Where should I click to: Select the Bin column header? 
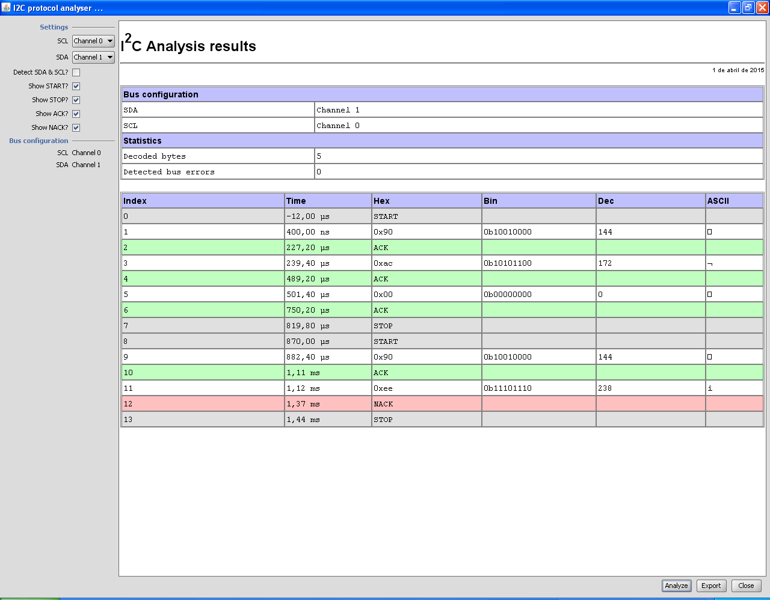(539, 201)
